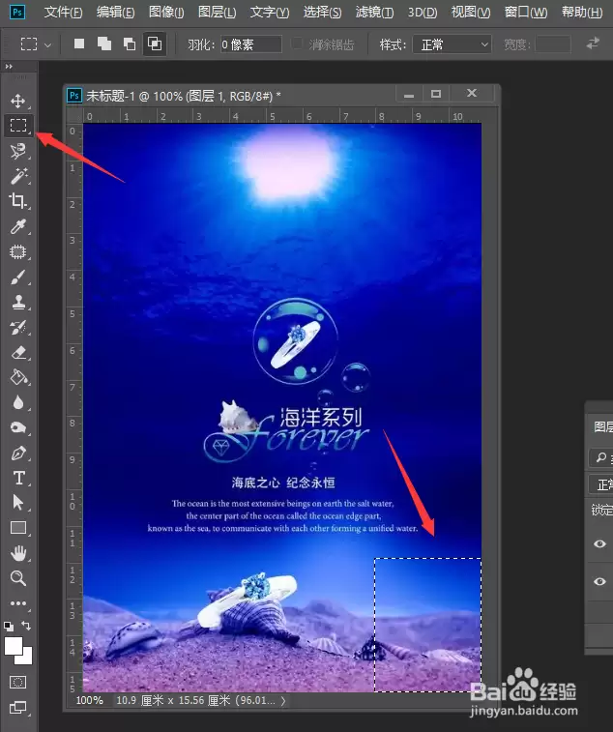
Task: Click the 宽度 width input field
Action: click(553, 44)
